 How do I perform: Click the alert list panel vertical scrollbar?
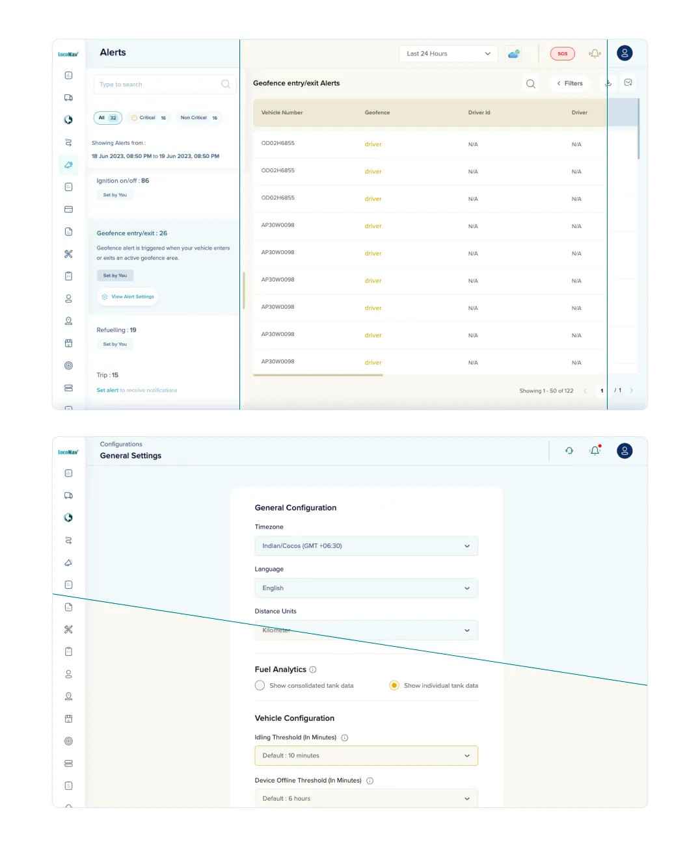point(243,291)
